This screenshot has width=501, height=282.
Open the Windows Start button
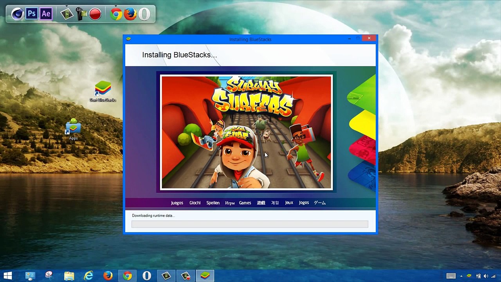7,276
